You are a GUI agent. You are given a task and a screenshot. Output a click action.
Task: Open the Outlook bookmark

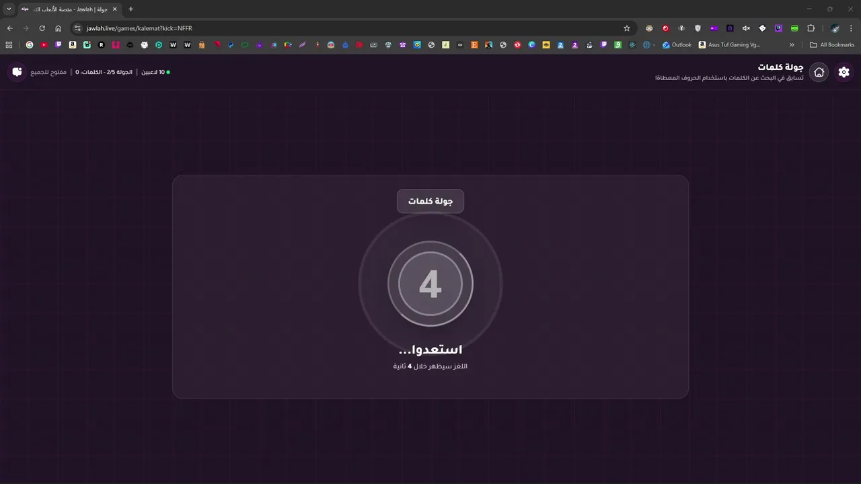click(x=677, y=45)
